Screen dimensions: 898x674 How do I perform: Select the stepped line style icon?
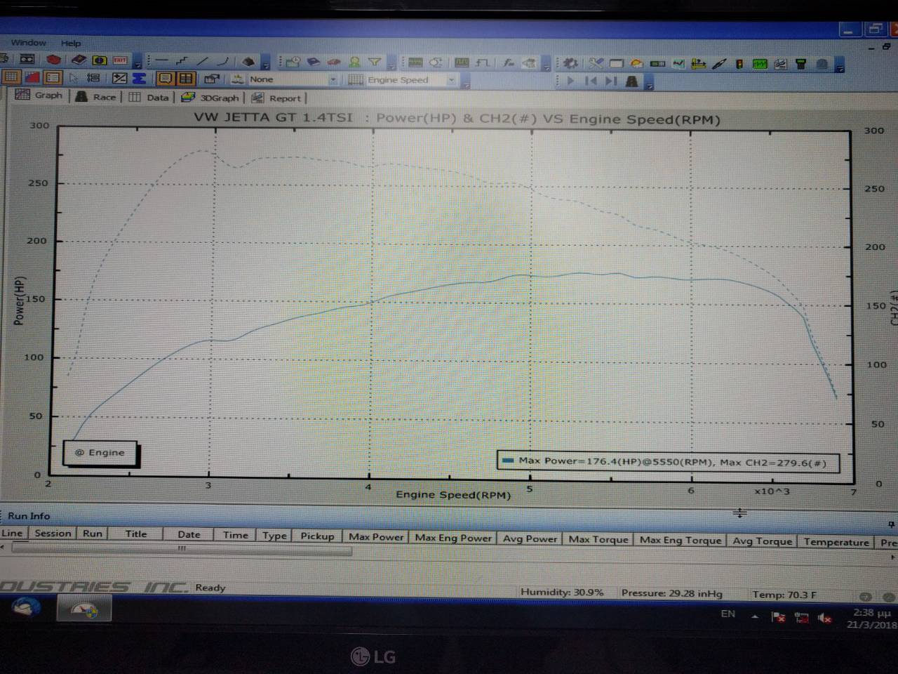(182, 61)
